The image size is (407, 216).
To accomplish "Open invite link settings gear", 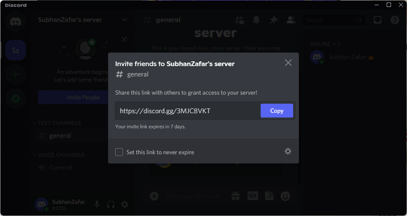I will pyautogui.click(x=288, y=152).
